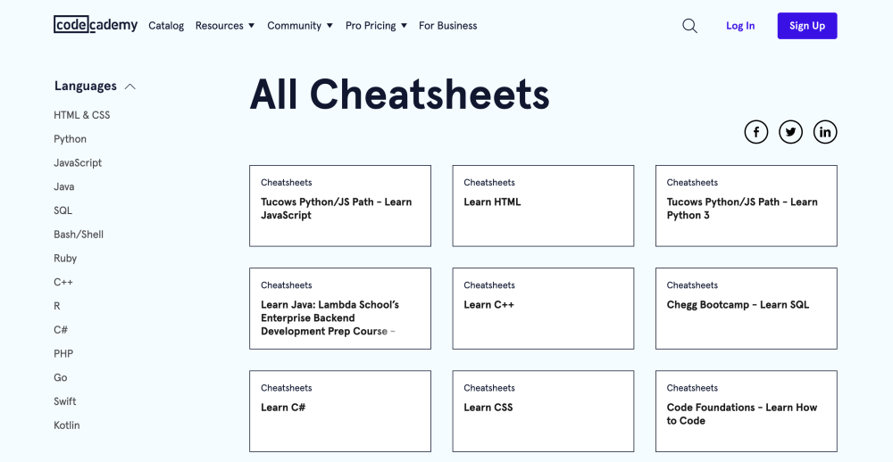The image size is (893, 462).
Task: Expand the Resources dropdown
Action: tap(225, 26)
